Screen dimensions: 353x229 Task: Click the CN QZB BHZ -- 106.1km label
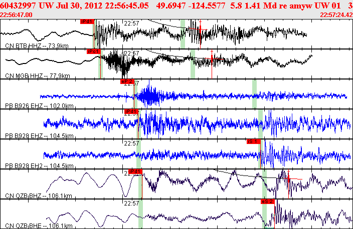tap(38, 196)
